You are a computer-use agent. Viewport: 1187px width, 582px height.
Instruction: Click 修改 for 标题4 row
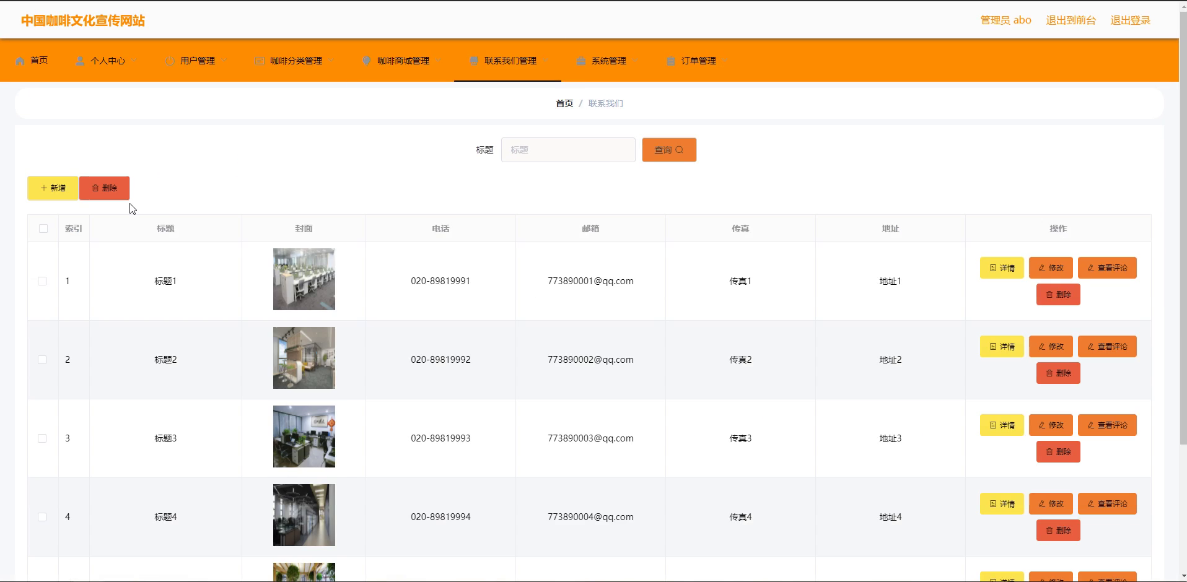click(x=1051, y=504)
